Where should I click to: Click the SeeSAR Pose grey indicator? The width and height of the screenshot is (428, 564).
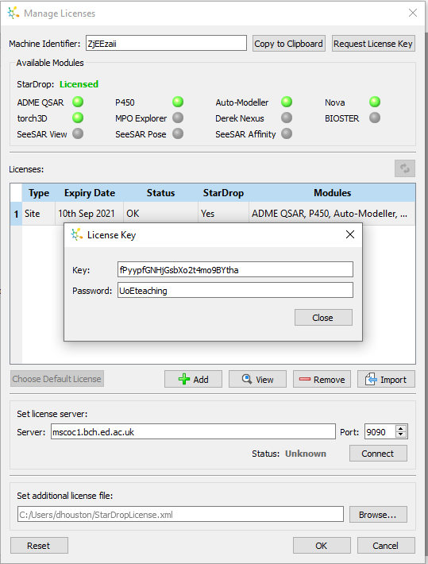click(178, 133)
